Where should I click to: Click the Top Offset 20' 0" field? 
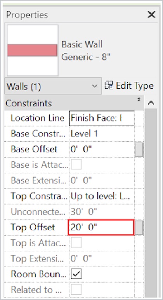point(101,227)
